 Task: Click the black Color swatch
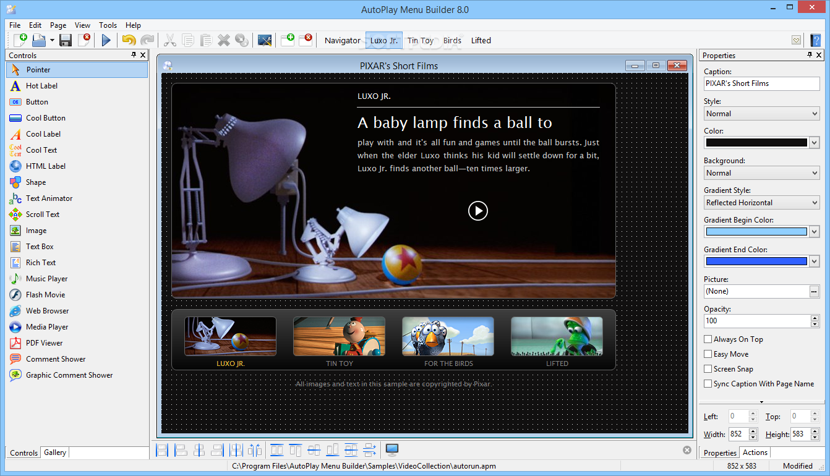tap(756, 143)
